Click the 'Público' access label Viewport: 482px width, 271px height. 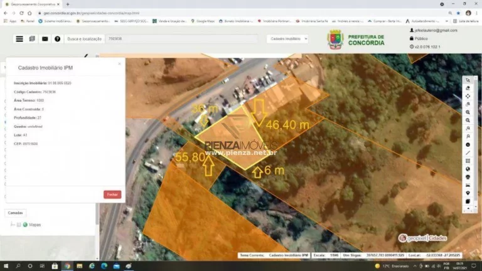[421, 39]
